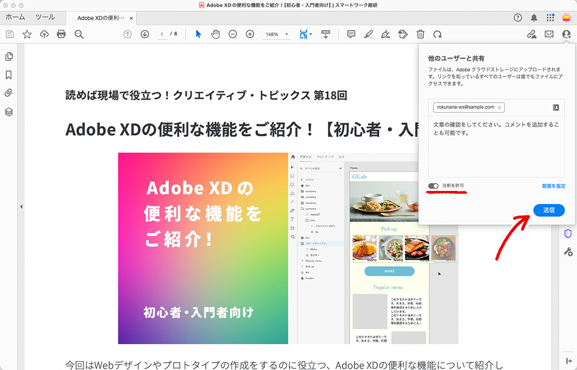Click the recipient email address field
Image resolution: width=577 pixels, height=370 pixels.
click(496, 108)
